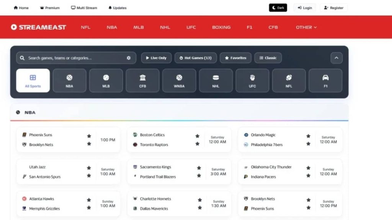The image size is (392, 220).
Task: Open the Sacramento Kings game card
Action: coord(179,171)
